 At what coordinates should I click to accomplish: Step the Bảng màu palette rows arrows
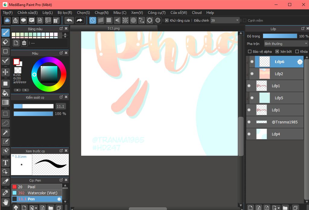65,35
